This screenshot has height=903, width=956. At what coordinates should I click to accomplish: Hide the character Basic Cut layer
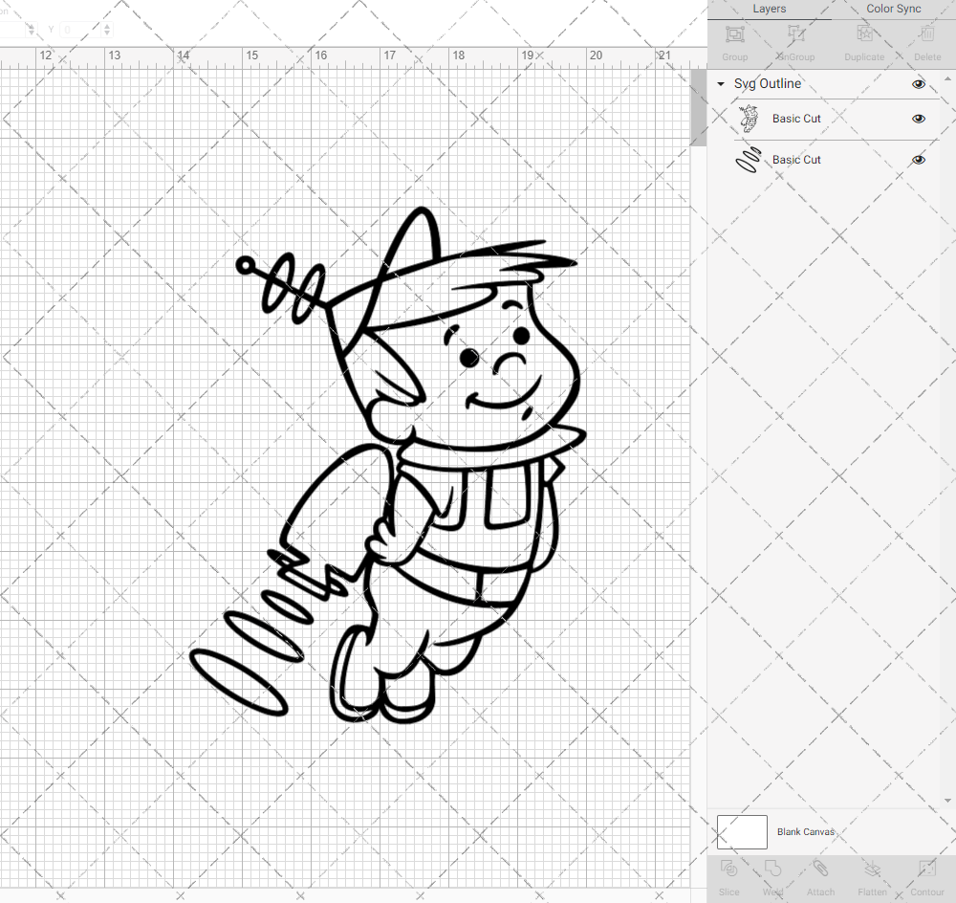918,119
